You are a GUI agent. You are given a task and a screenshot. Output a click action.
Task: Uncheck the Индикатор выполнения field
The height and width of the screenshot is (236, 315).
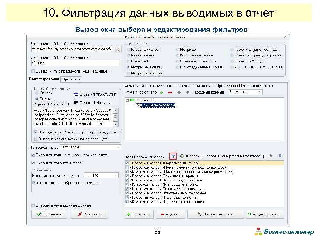[x=127, y=201]
